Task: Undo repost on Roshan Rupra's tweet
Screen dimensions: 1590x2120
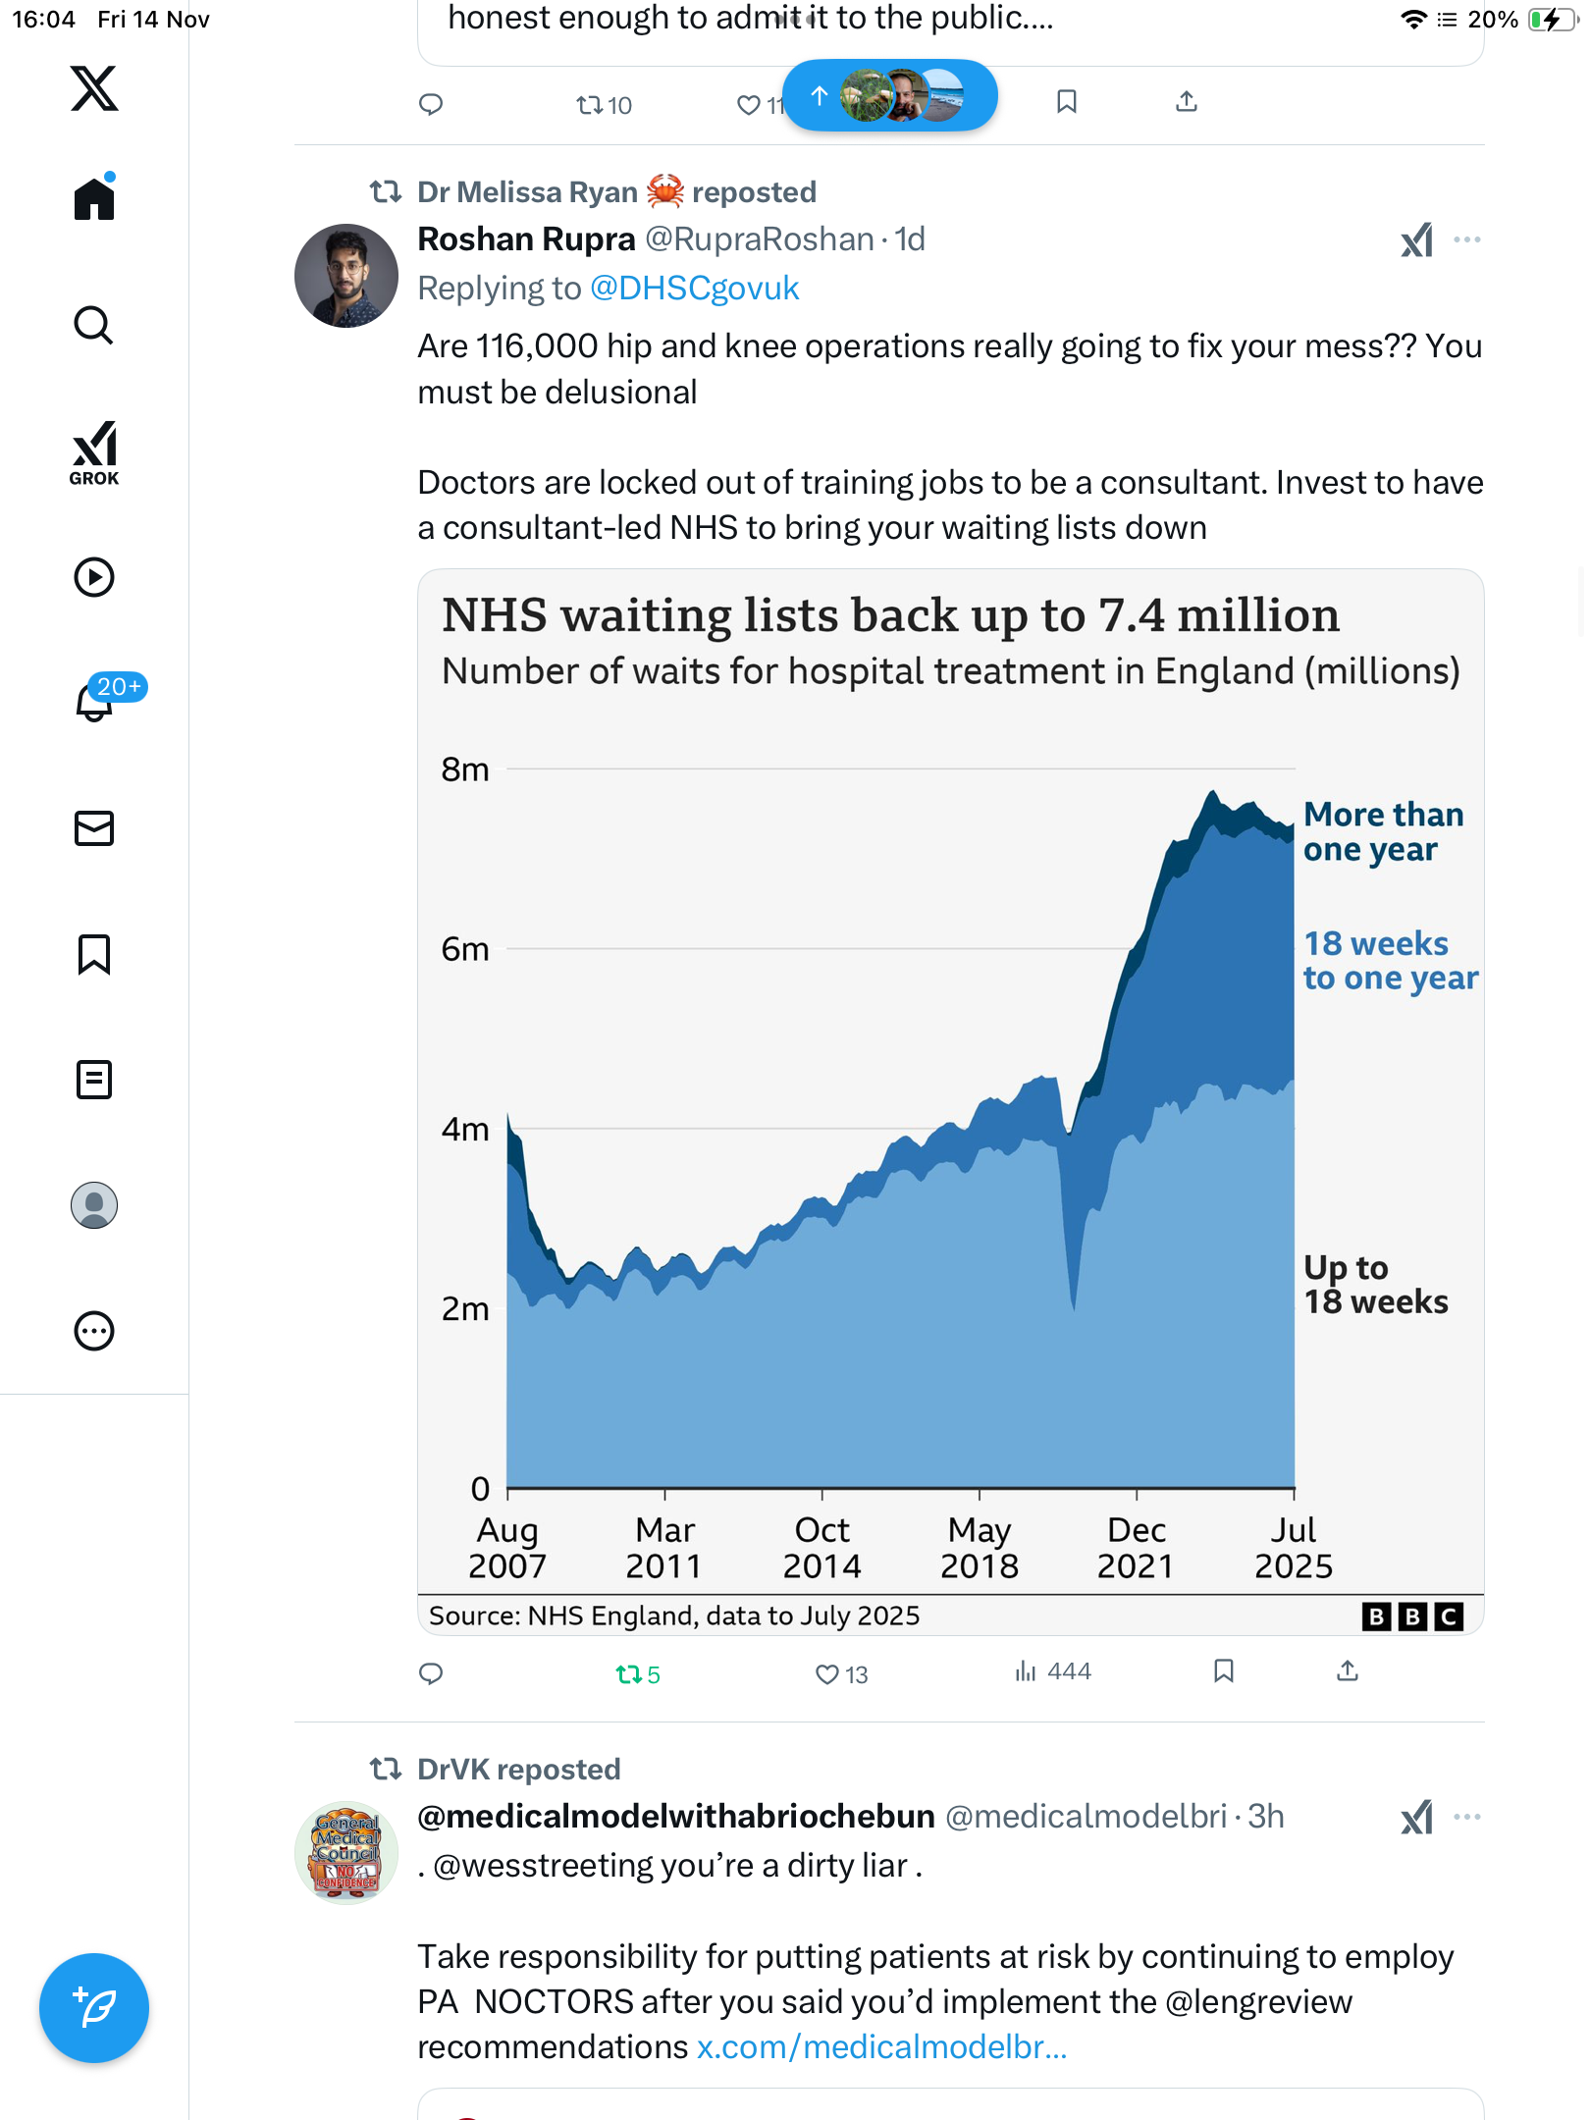Action: pyautogui.click(x=636, y=1673)
